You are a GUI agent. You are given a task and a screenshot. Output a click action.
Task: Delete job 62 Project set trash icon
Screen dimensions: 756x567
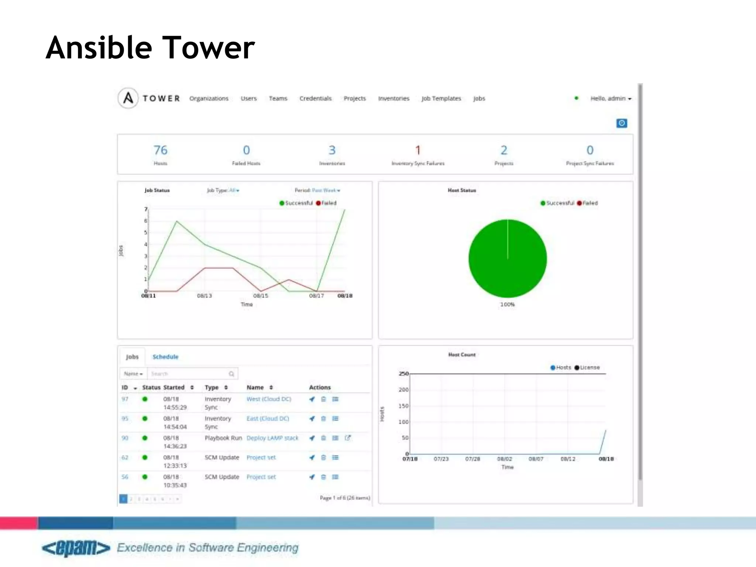coord(323,458)
